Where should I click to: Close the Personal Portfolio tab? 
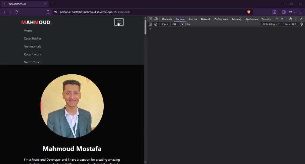(x=45, y=4)
